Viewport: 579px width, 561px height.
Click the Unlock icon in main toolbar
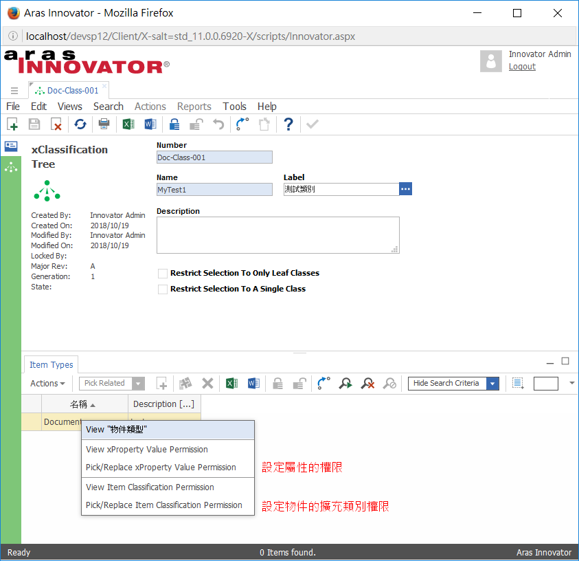click(x=196, y=124)
